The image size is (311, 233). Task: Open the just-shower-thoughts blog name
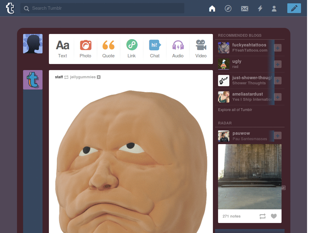pyautogui.click(x=252, y=78)
